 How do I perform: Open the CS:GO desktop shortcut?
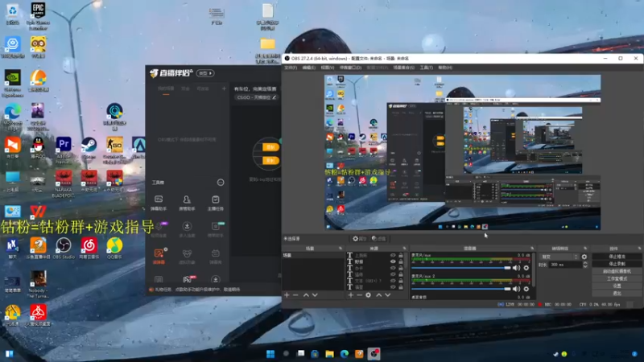114,149
